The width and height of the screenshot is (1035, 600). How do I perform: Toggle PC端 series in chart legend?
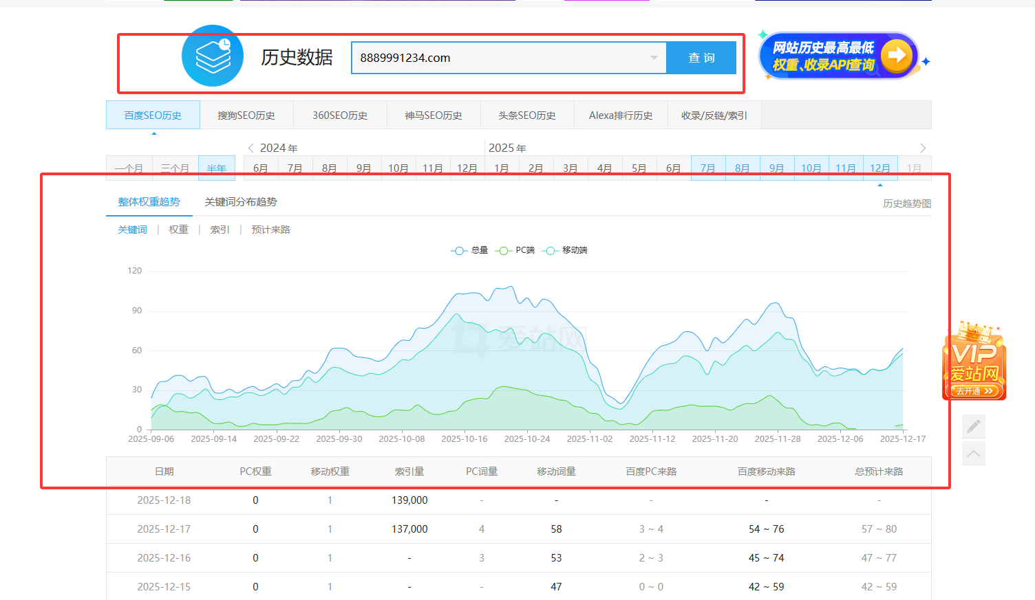[x=515, y=250]
